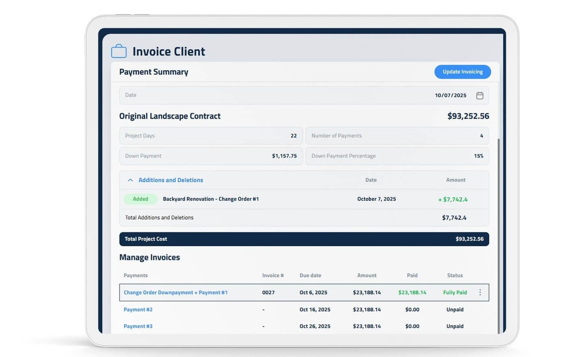The image size is (569, 357).
Task: Select the Down Payment Percentage field
Action: (x=397, y=156)
